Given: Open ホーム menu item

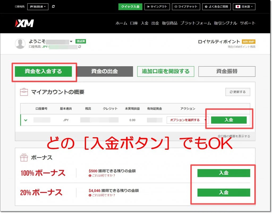Looking at the screenshot, I should [121, 23].
